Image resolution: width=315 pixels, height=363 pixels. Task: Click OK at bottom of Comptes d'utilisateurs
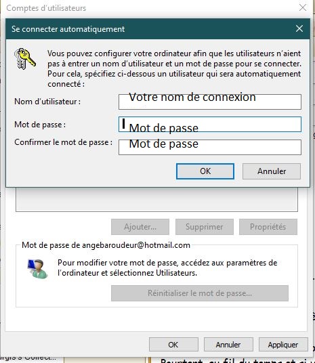(x=173, y=345)
